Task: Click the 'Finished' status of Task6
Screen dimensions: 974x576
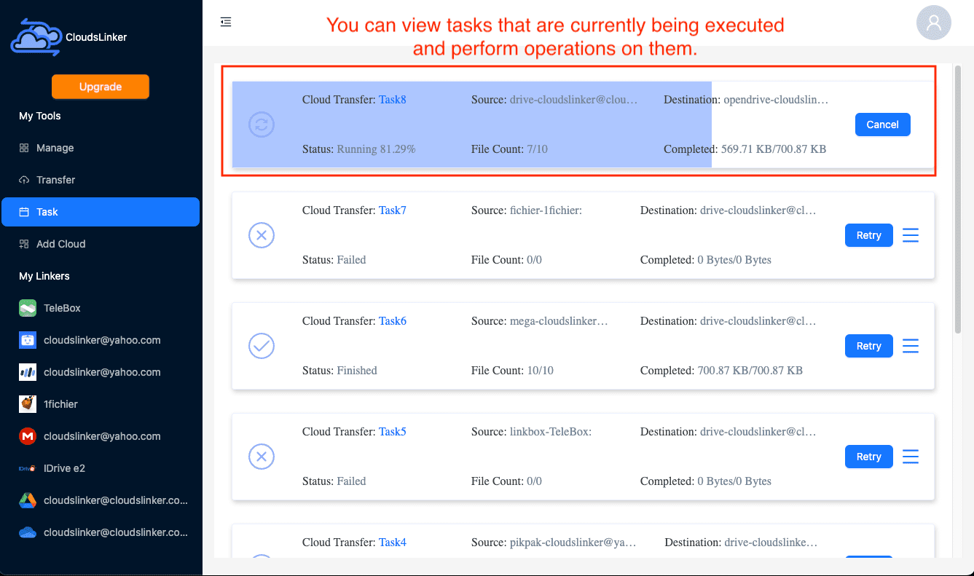Action: pos(357,371)
